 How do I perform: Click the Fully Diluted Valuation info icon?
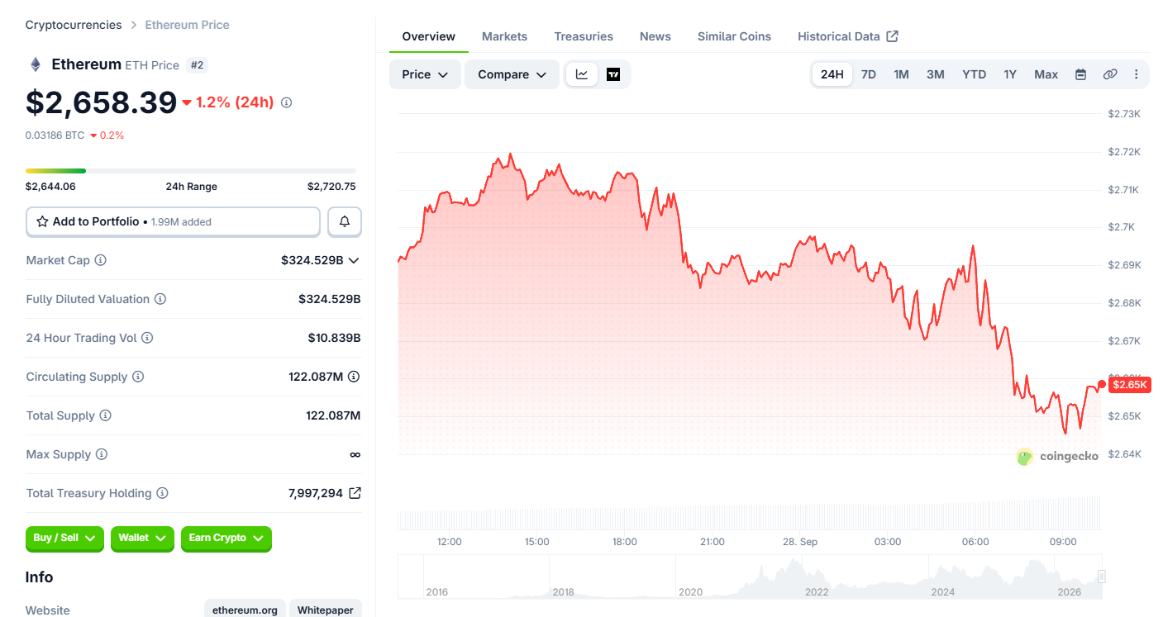160,299
